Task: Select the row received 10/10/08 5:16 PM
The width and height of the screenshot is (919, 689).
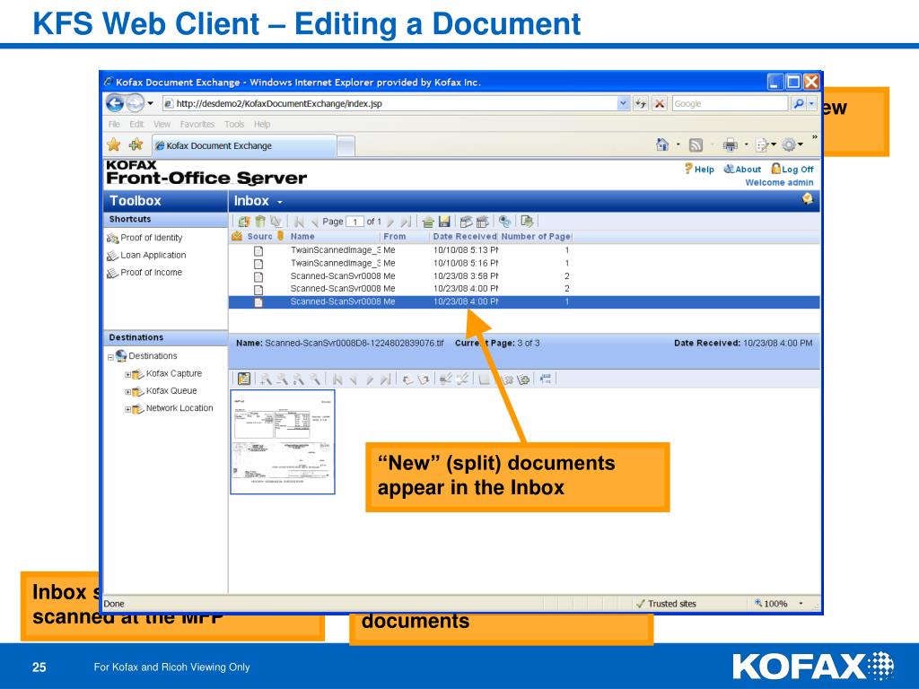Action: pos(524,263)
